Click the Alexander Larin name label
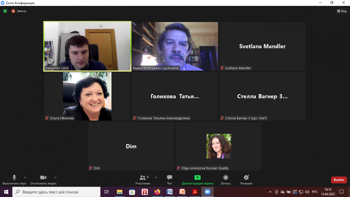Image resolution: width=350 pixels, height=197 pixels. click(x=57, y=68)
